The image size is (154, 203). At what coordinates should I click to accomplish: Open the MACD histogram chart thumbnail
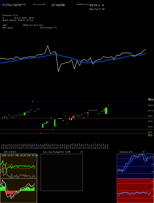point(18,191)
